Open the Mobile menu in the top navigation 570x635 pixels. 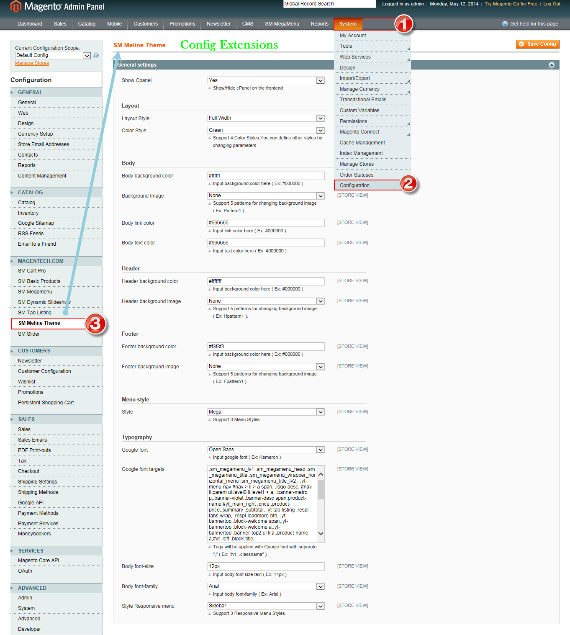click(114, 24)
